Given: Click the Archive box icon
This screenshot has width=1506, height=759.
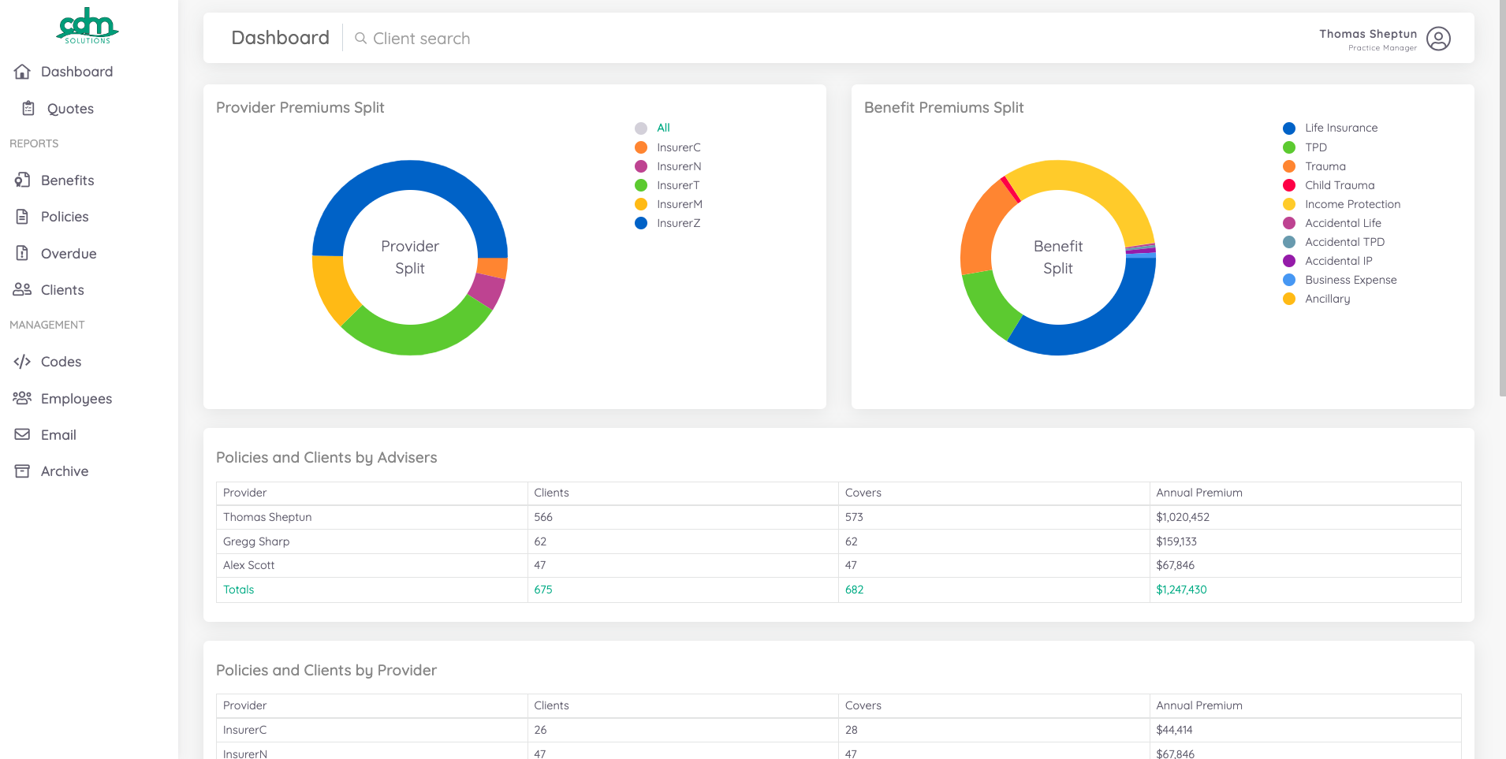Looking at the screenshot, I should click(22, 471).
